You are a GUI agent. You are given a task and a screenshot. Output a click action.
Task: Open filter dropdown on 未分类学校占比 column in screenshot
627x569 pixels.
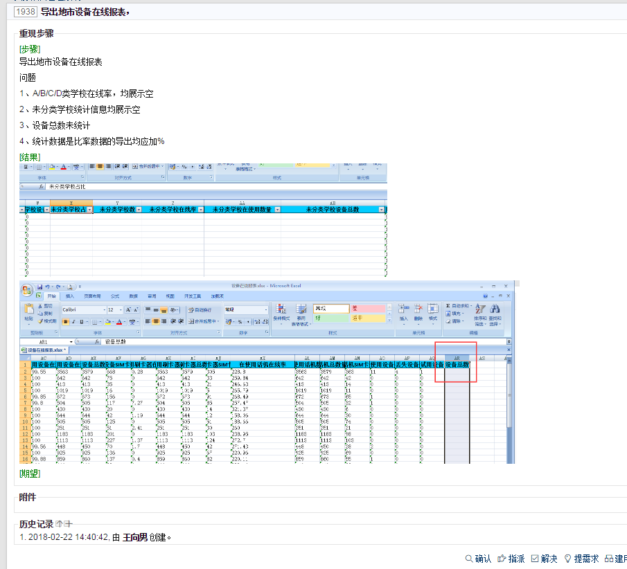pos(89,210)
